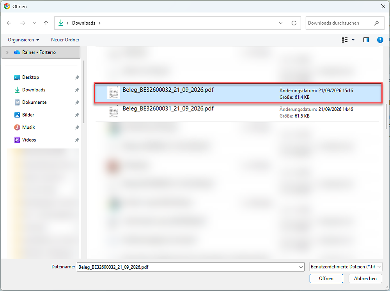Click the search magnifier icon
The image size is (390, 291).
point(377,23)
